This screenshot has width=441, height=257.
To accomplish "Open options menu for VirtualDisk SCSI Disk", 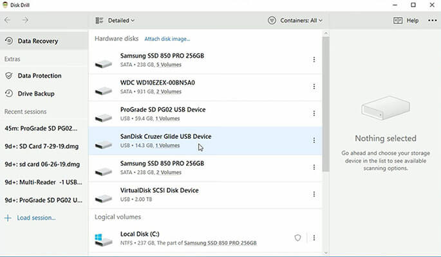I will coord(314,194).
